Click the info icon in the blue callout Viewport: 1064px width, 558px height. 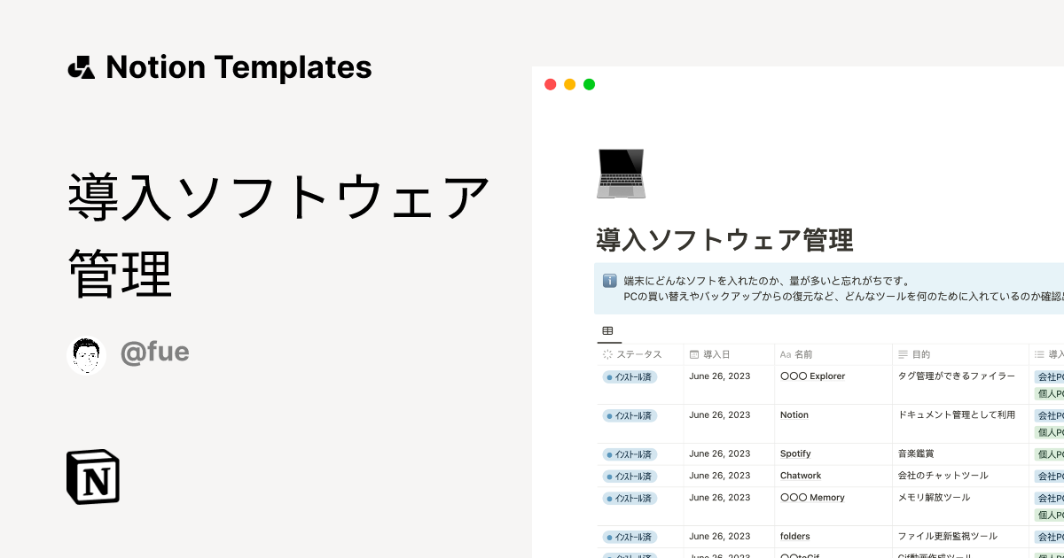(x=609, y=279)
